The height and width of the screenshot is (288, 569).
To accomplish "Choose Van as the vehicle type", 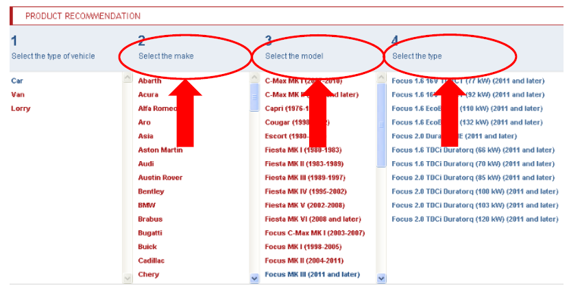I will (x=17, y=95).
